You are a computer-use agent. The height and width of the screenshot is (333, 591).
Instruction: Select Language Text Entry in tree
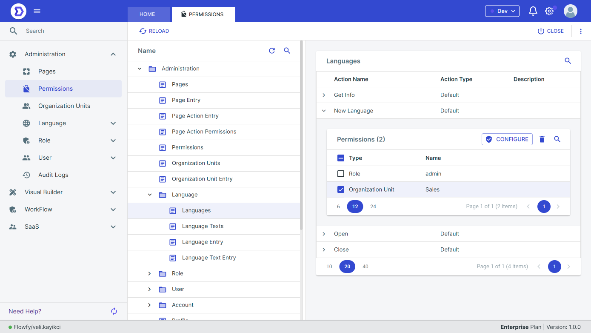click(x=209, y=258)
